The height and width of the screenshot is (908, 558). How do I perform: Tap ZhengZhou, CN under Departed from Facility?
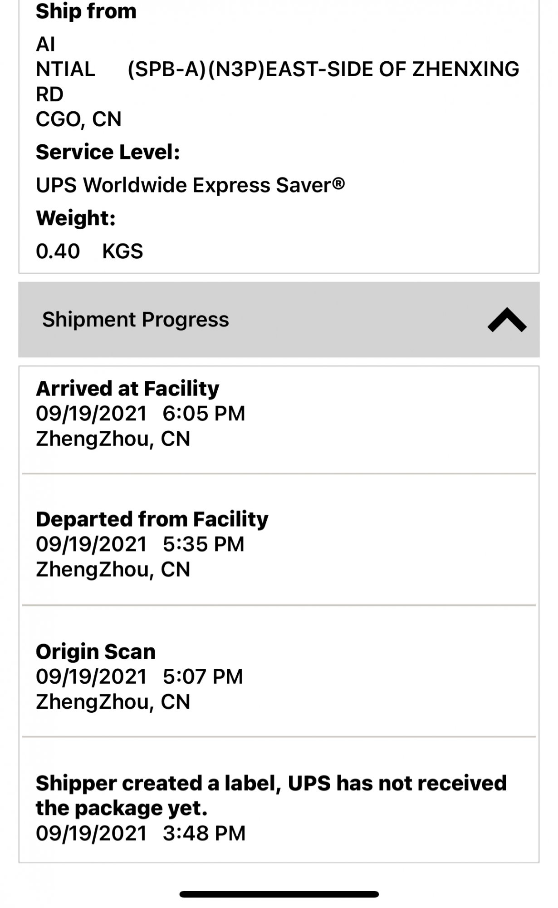[113, 569]
